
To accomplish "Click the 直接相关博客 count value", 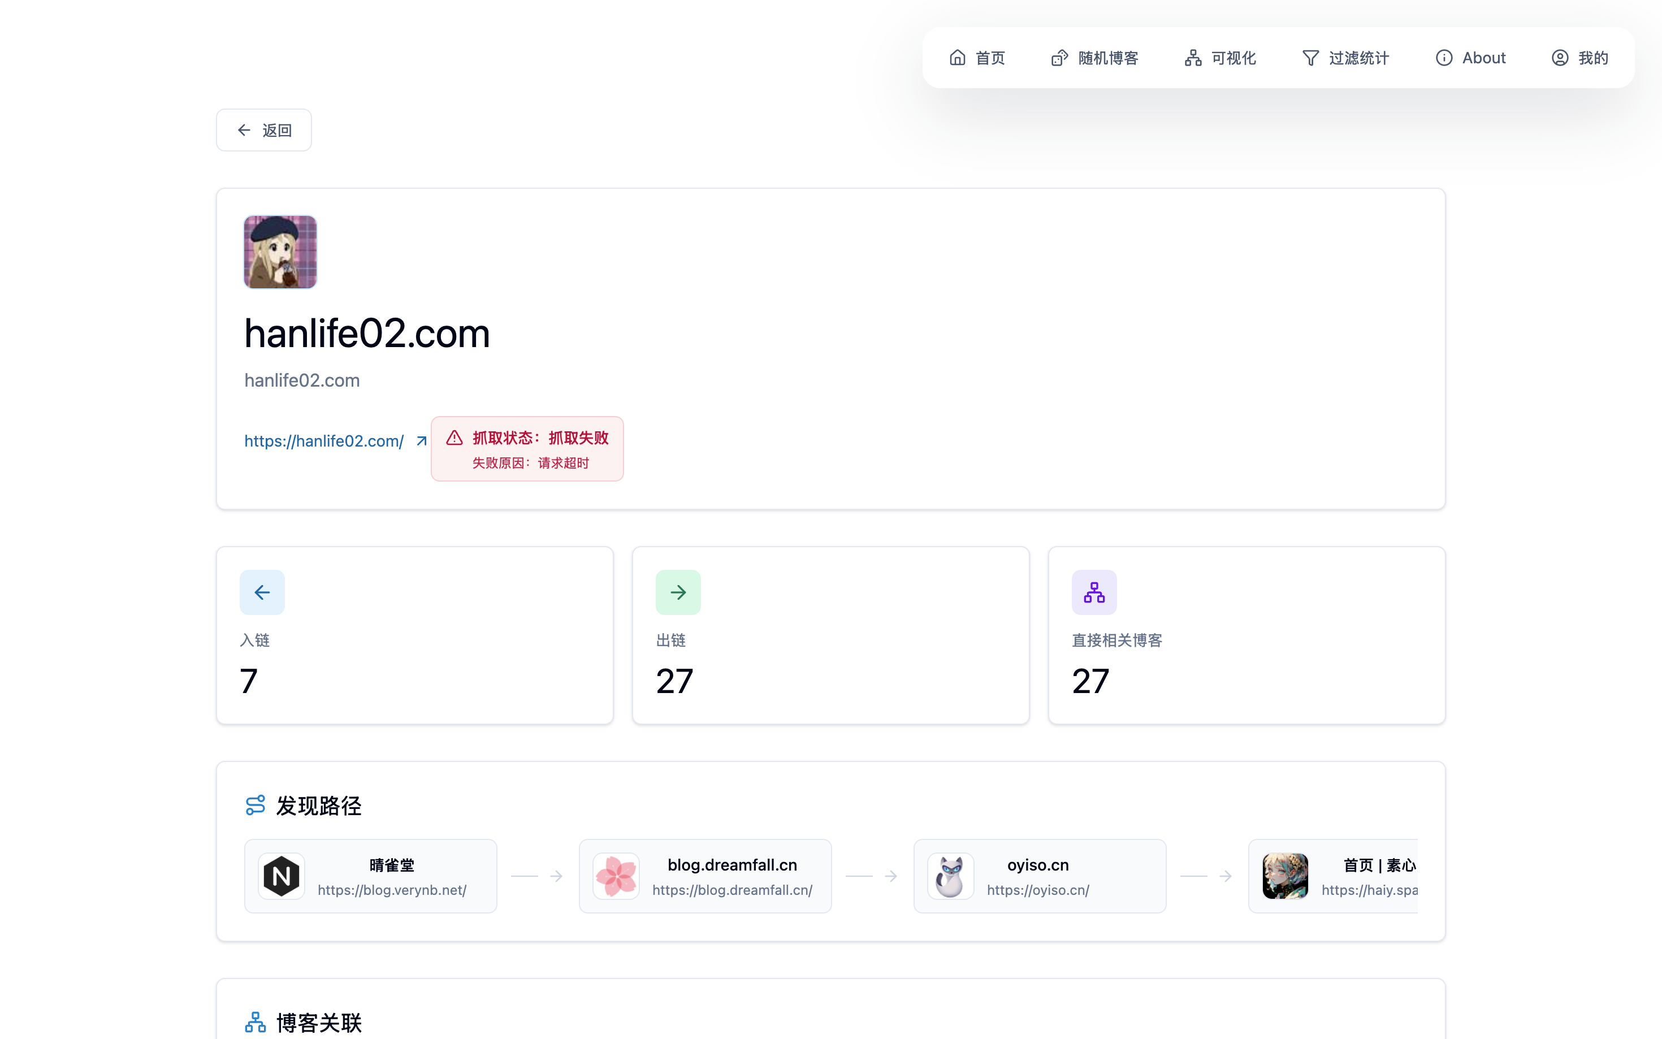I will tap(1090, 681).
